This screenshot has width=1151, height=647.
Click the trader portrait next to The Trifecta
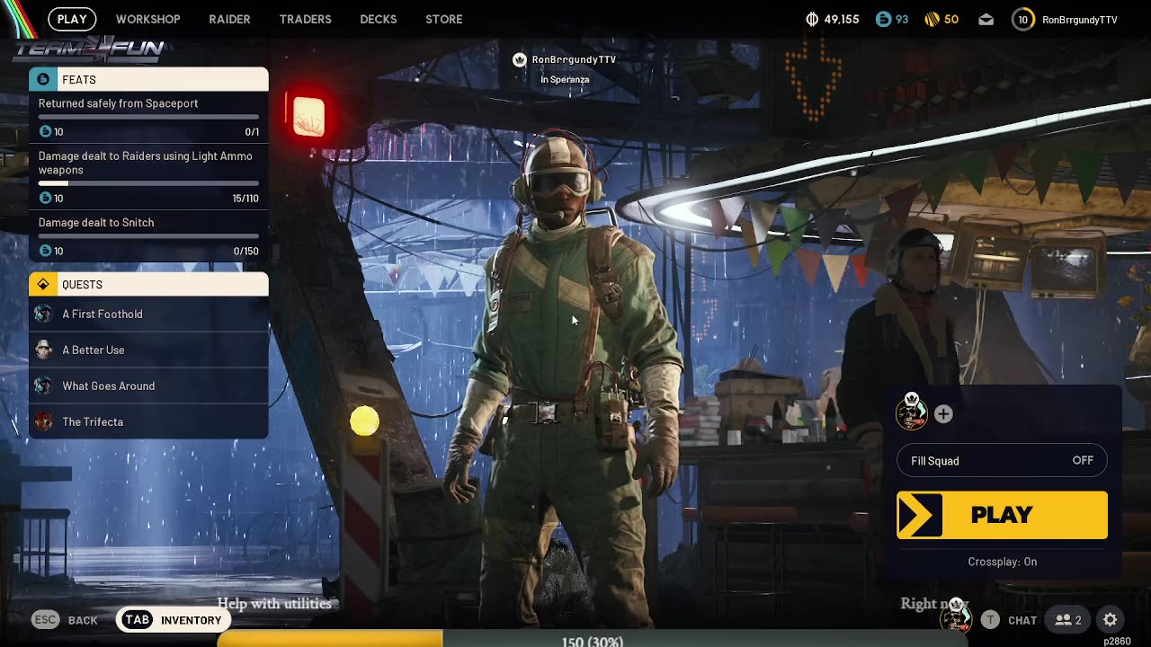(x=43, y=421)
